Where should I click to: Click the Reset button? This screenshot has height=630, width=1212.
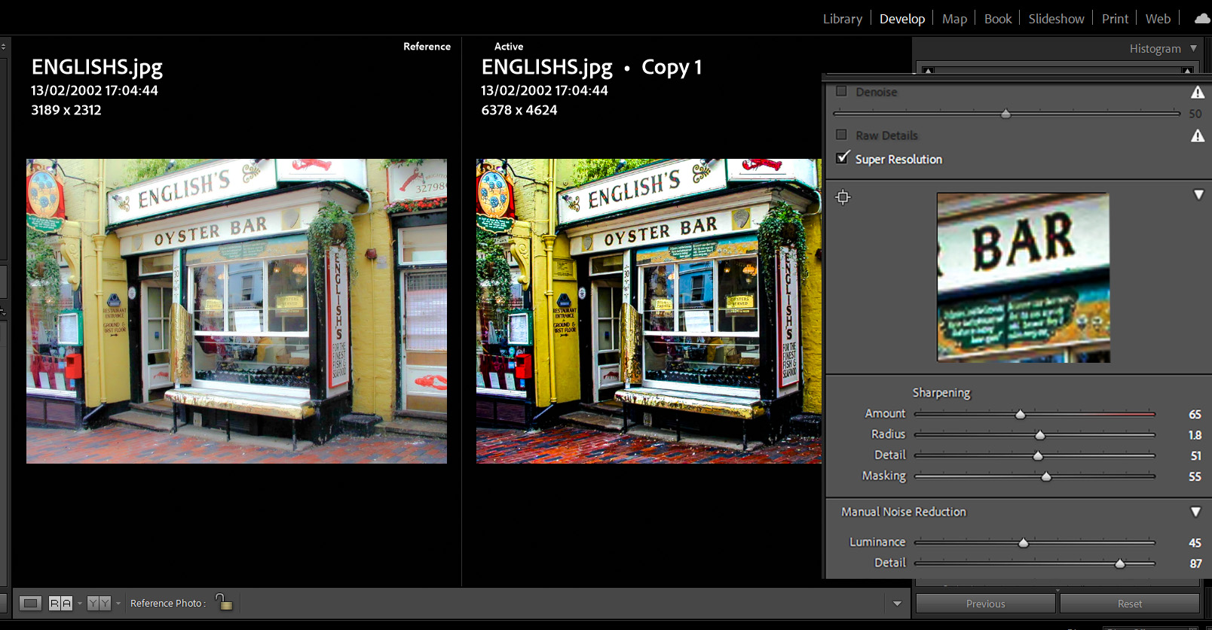pos(1129,604)
